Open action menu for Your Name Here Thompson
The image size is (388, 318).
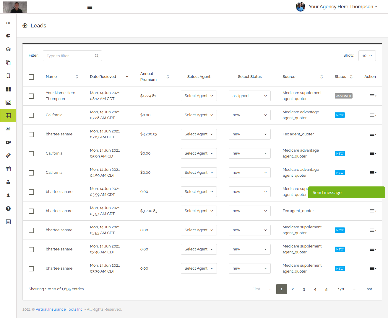[x=373, y=96]
